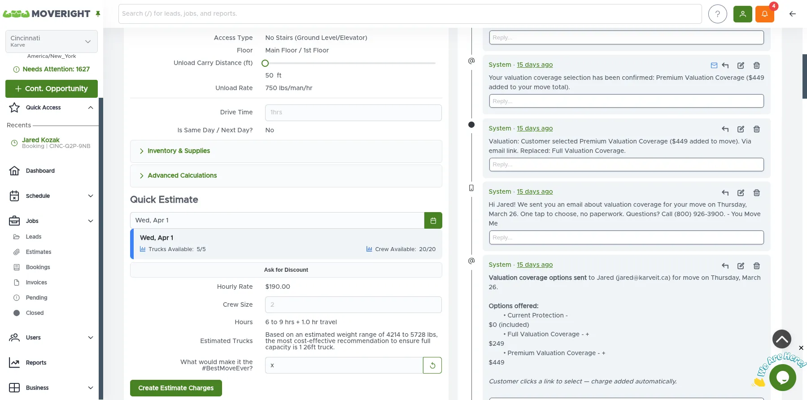Click the scroll-to-top arrow button
The height and width of the screenshot is (400, 807).
point(782,339)
